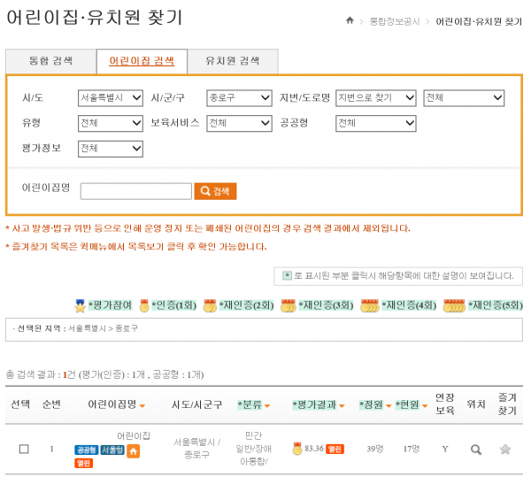Click the magnifier location icon in result row

coord(475,450)
